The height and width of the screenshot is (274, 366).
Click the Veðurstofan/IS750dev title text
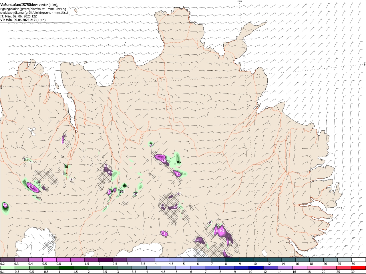pos(19,5)
